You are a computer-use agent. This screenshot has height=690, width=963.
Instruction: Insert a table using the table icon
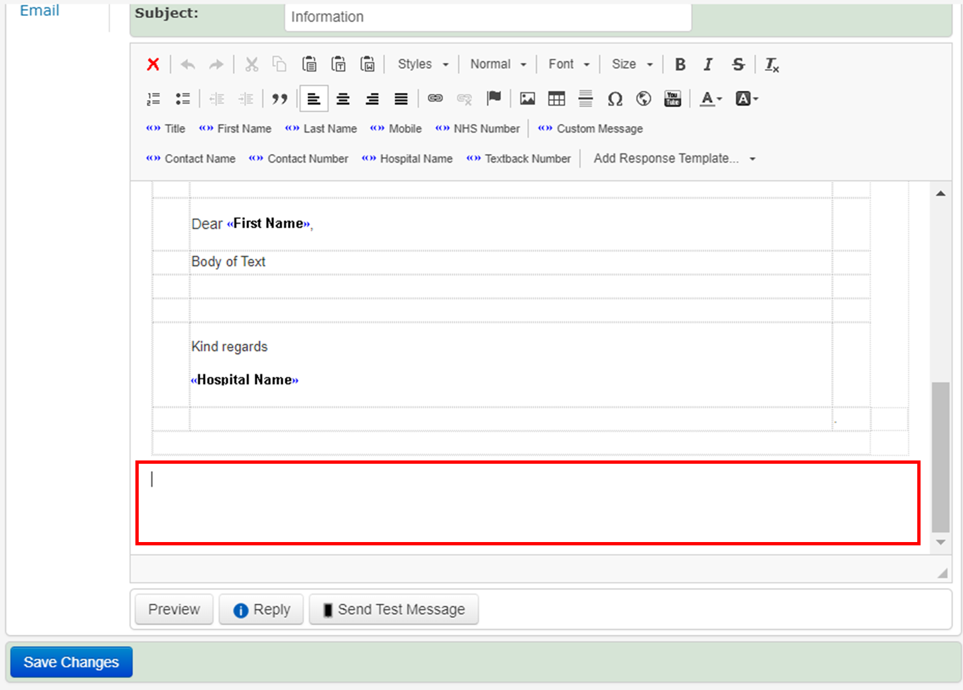(x=556, y=99)
